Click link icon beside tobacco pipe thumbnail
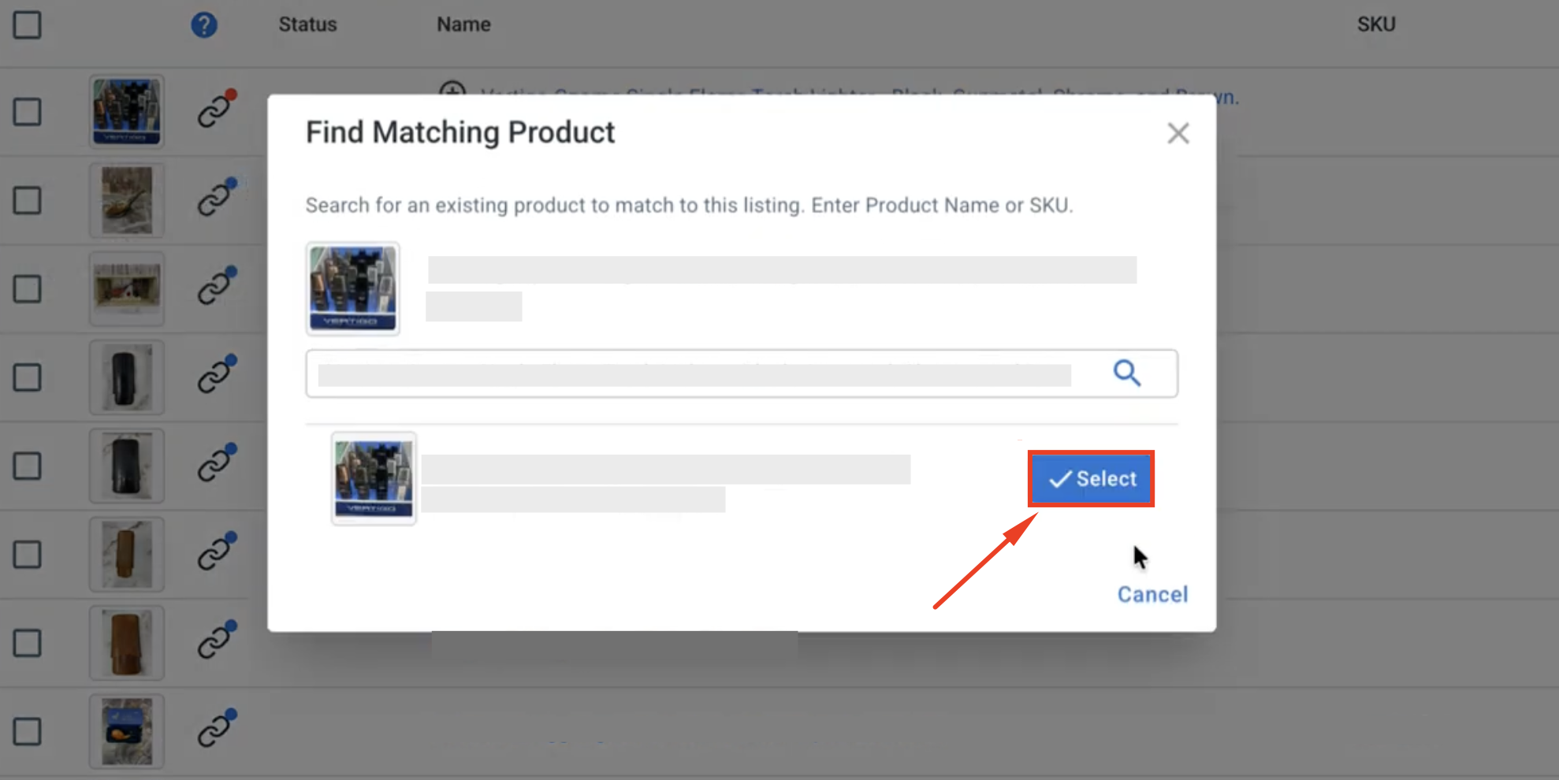The height and width of the screenshot is (780, 1559). pos(216,197)
